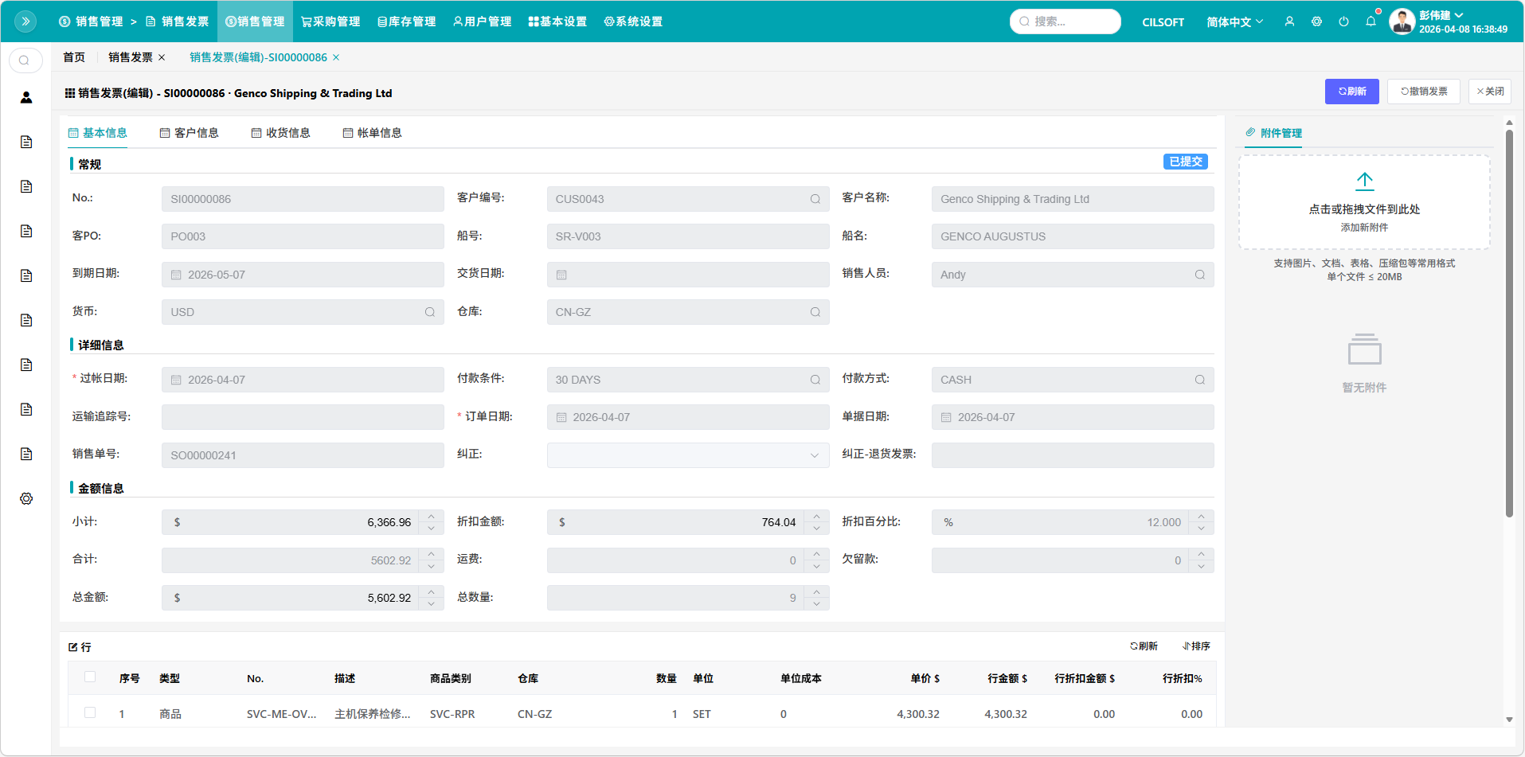Click the top search input box

[x=1071, y=21]
